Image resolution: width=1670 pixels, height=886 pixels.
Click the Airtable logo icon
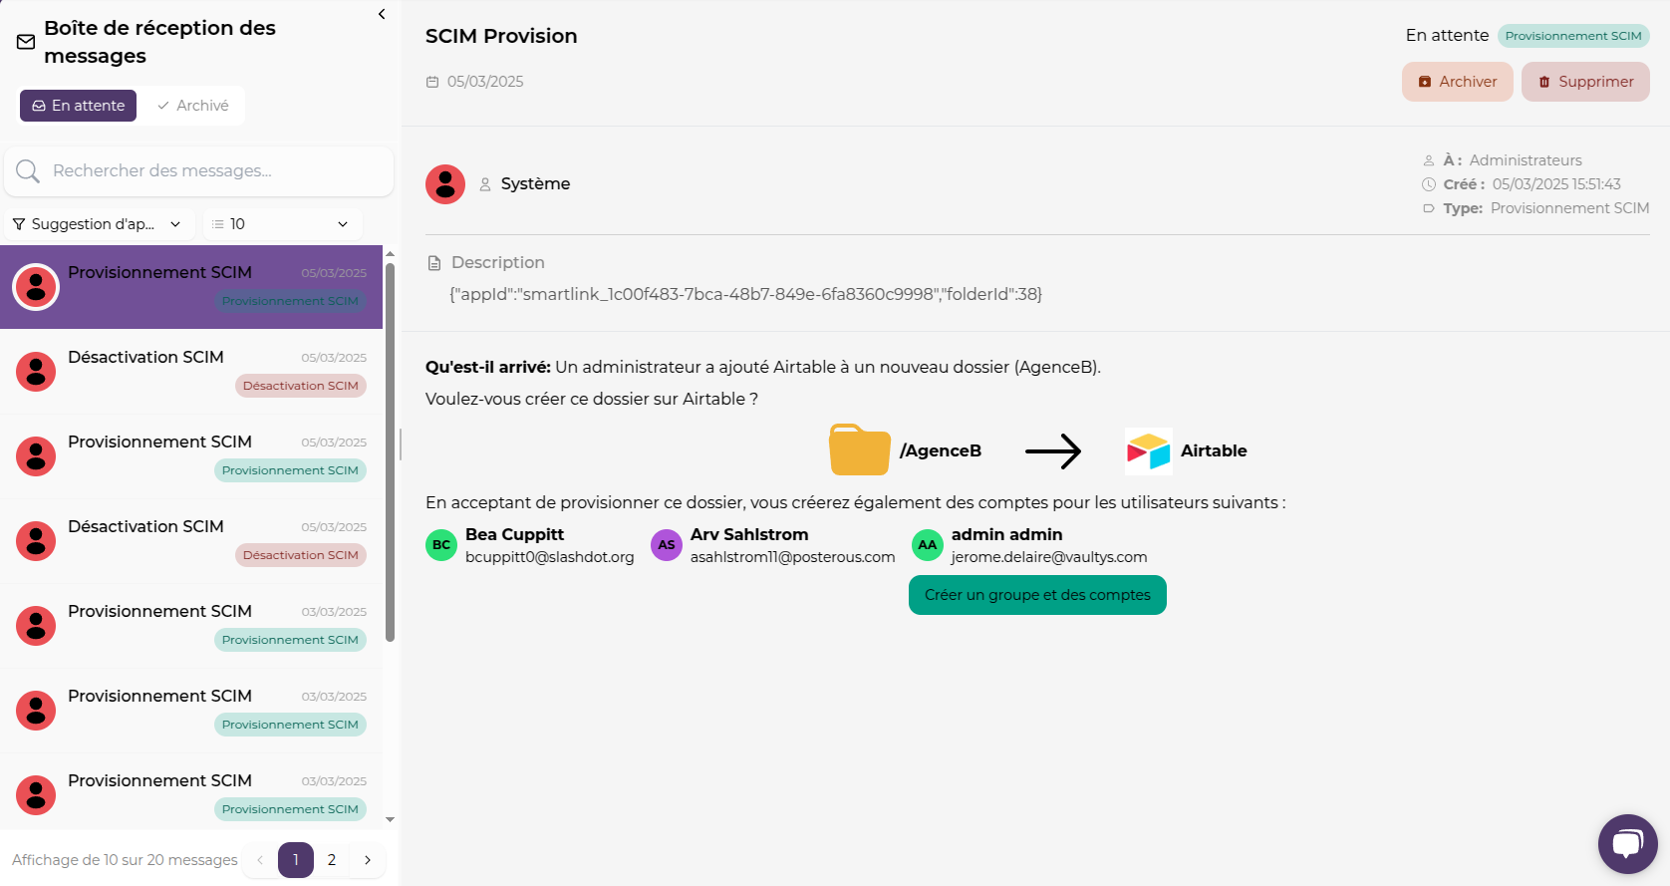point(1148,451)
